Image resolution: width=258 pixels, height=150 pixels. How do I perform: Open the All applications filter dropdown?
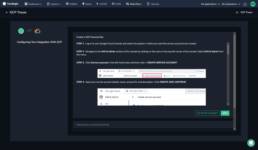[x=210, y=4]
